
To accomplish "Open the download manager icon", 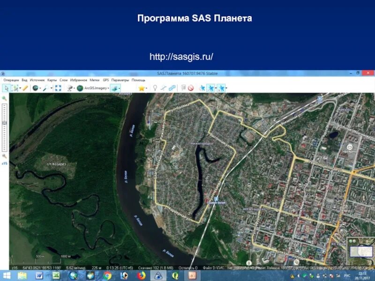I will click(x=185, y=88).
